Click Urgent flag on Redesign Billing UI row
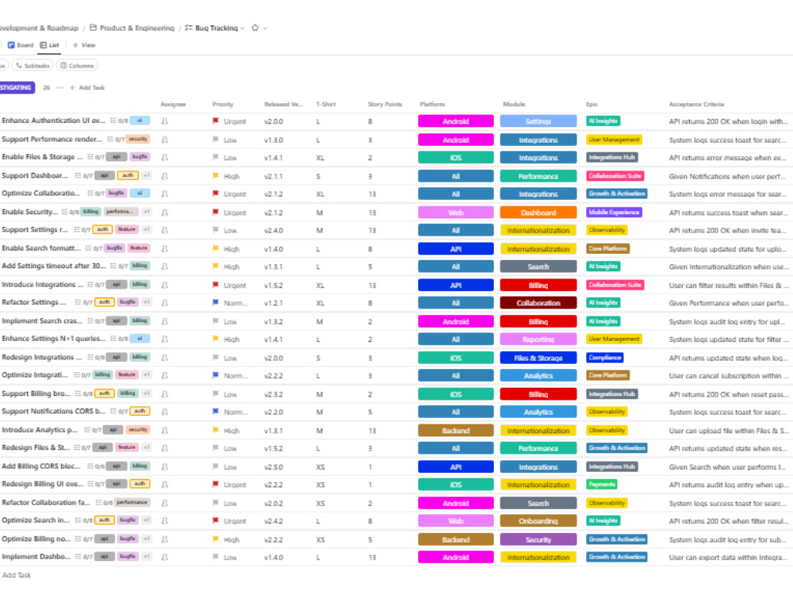This screenshot has height=595, width=793. pyautogui.click(x=216, y=485)
